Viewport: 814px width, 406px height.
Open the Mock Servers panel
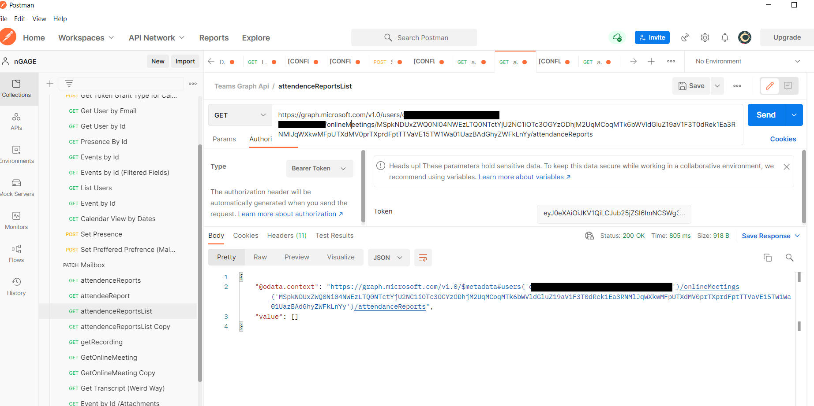click(17, 187)
